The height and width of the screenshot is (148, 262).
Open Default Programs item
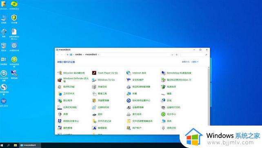click(x=65, y=100)
